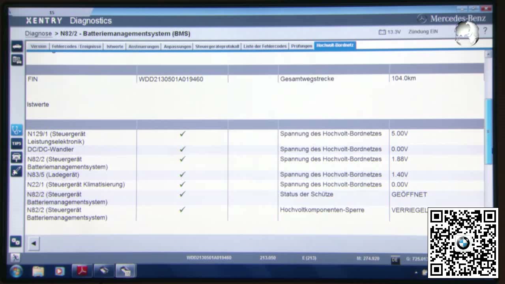Select the N129/1 Steuergerät Leistungselektronik row
This screenshot has height=284, width=505.
click(255, 137)
